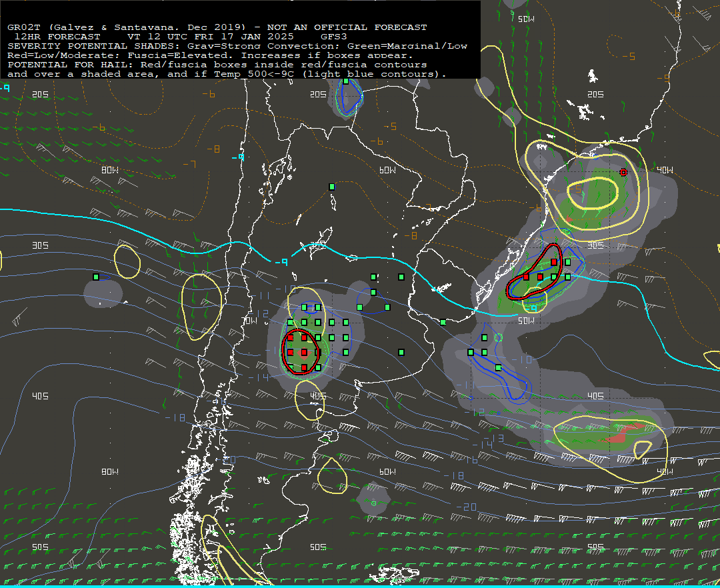Select the "12HR FORECAST" label

click(x=57, y=37)
